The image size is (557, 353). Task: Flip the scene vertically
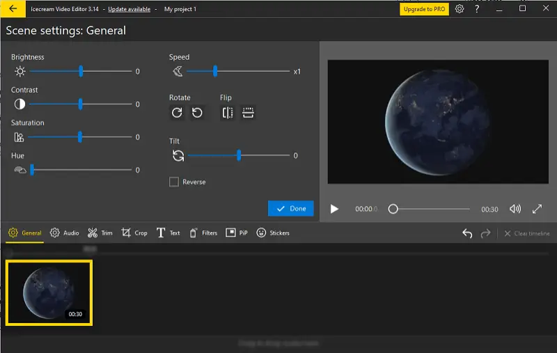pos(248,113)
